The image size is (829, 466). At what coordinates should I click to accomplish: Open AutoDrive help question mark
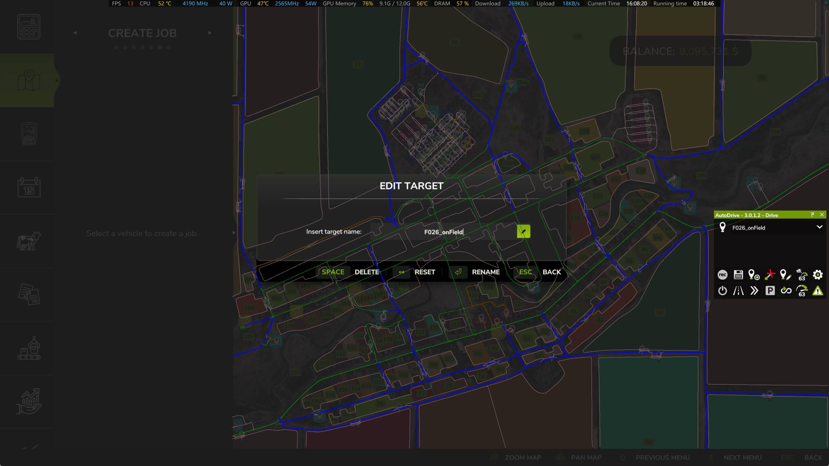tap(812, 215)
